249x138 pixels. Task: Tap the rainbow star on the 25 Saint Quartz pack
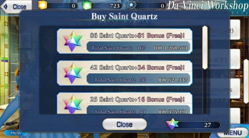73,104
